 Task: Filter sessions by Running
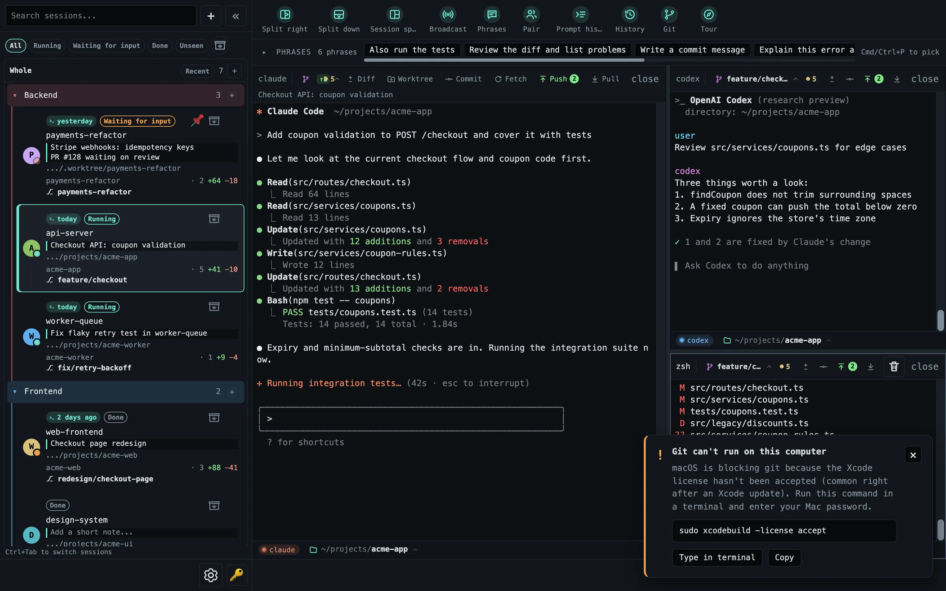tap(47, 46)
